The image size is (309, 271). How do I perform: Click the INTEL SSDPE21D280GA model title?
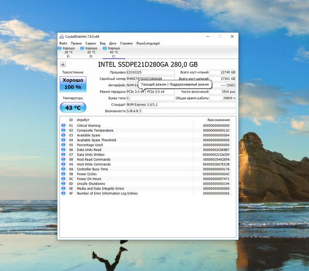tap(148, 65)
